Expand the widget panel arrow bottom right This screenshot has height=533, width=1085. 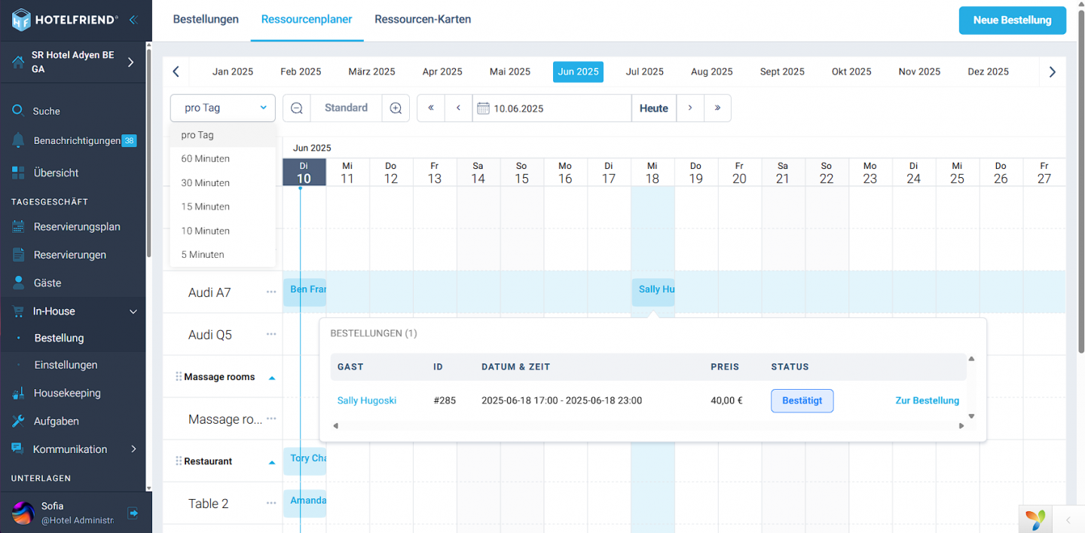(x=1068, y=519)
